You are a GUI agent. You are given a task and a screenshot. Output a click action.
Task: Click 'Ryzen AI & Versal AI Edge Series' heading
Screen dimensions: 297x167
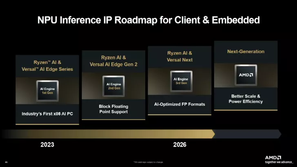[x=47, y=66]
